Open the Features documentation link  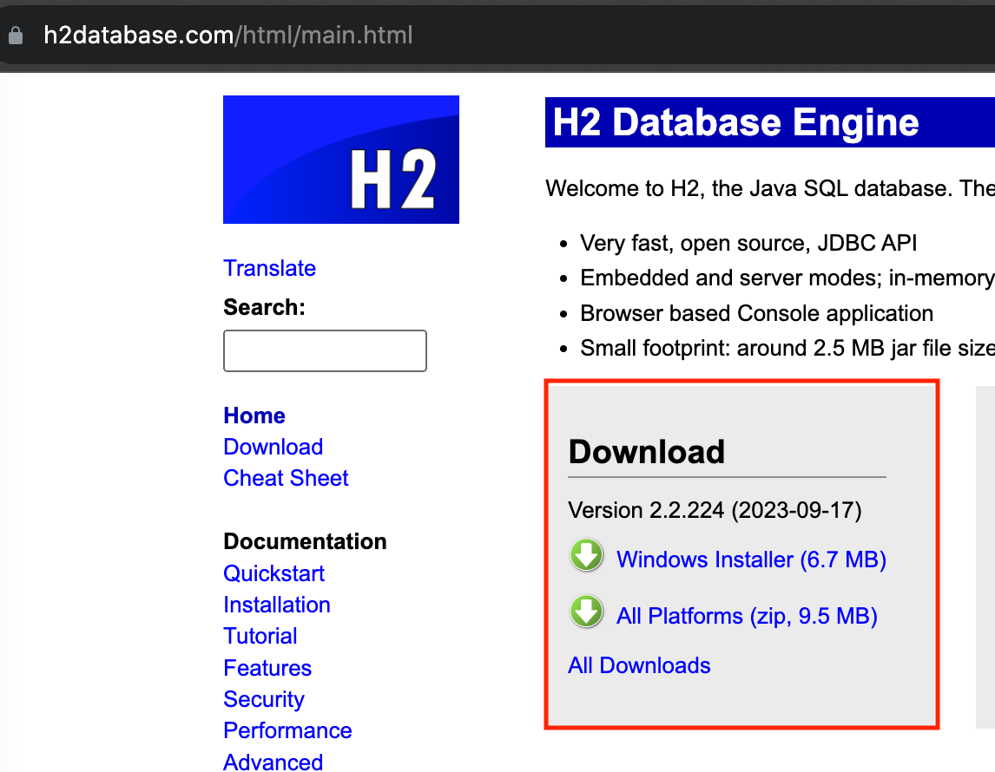pyautogui.click(x=267, y=668)
